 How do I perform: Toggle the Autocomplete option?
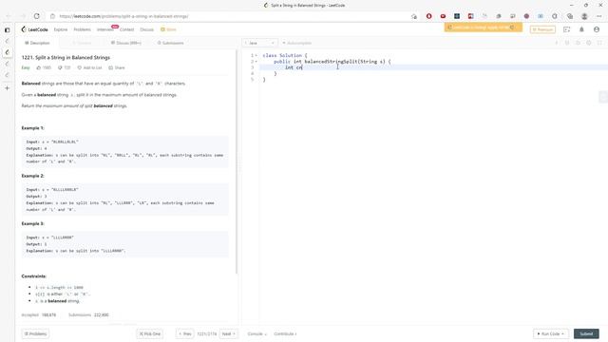pos(297,43)
